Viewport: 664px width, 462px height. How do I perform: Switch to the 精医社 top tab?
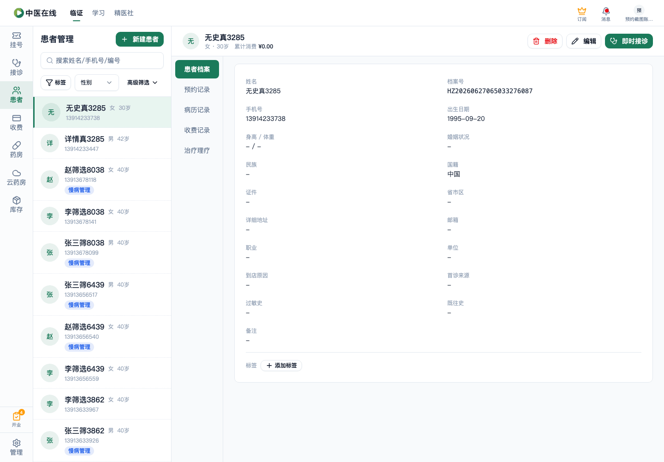(x=124, y=13)
